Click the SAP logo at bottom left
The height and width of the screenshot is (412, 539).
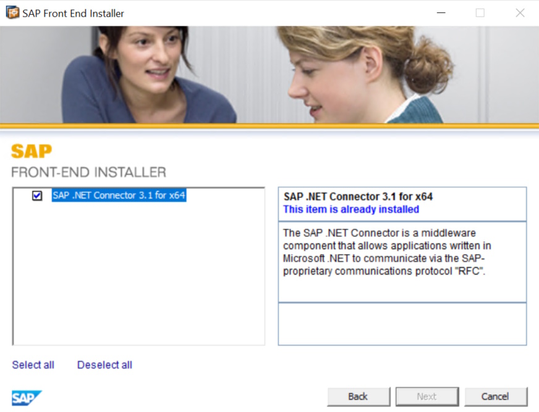coord(27,398)
